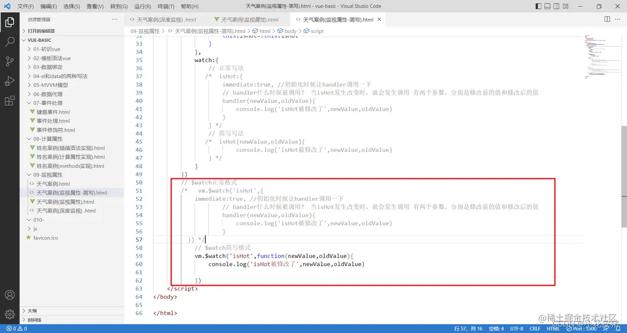The height and width of the screenshot is (333, 627).
Task: Open the Accounts menu icon
Action: pos(9,295)
